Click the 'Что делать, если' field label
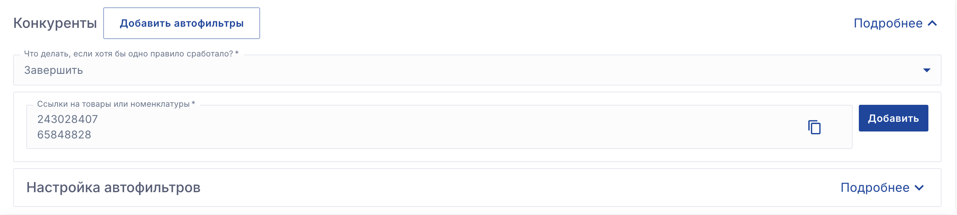Screen dimensions: 957x215 pos(131,54)
